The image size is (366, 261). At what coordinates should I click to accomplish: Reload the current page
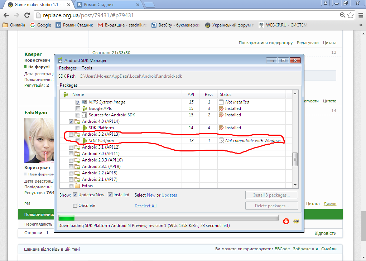coord(27,15)
